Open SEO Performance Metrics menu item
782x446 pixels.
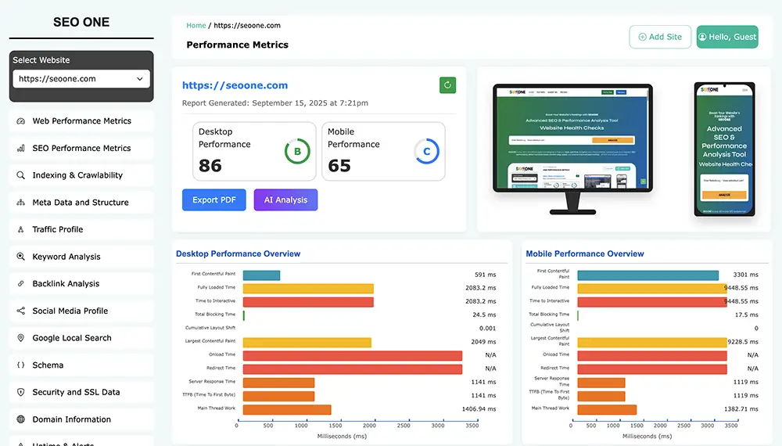coord(81,149)
